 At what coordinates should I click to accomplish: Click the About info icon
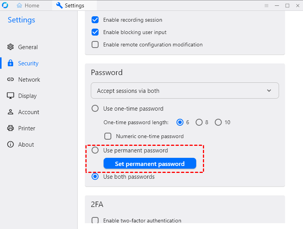coord(10,145)
